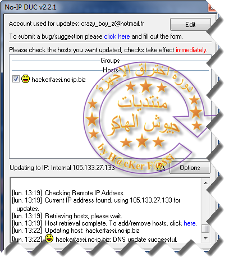The height and width of the screenshot is (262, 229).
Task: Click the 'here' link to add/remove hosts
Action: click(x=190, y=223)
